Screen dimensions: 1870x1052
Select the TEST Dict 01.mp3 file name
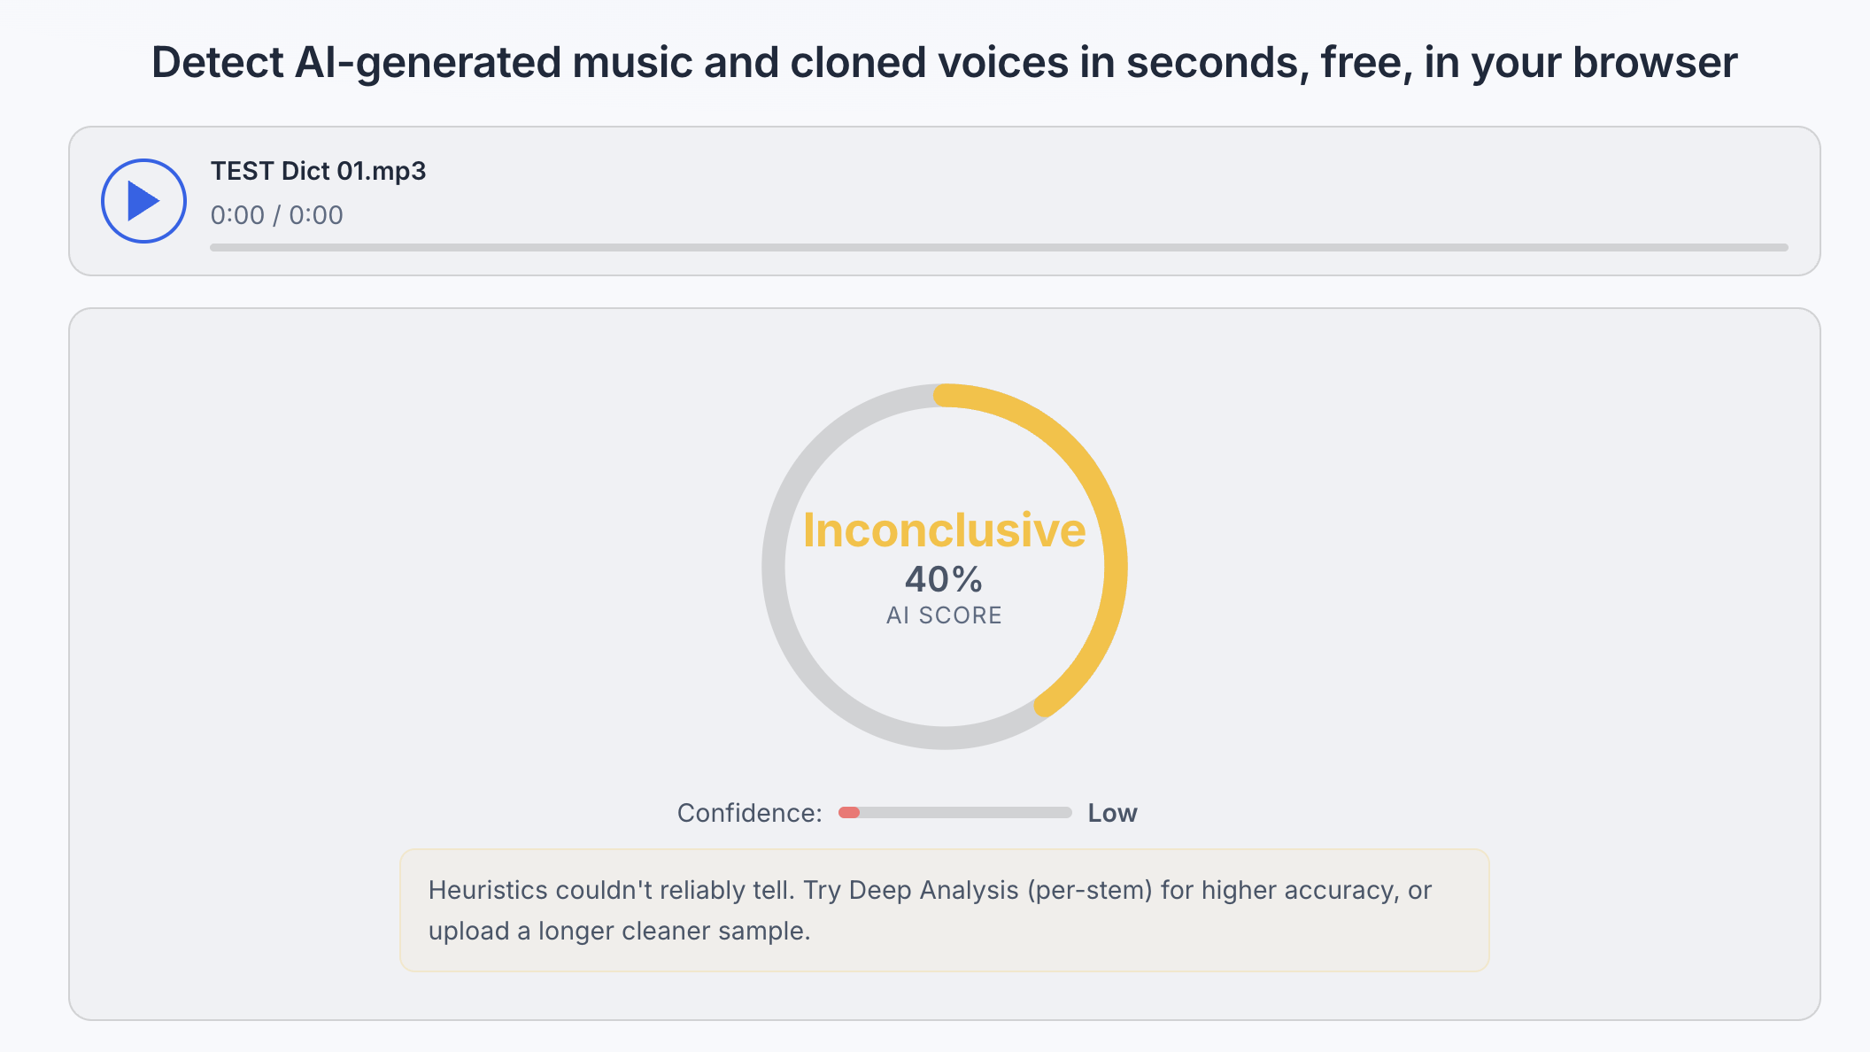click(x=318, y=171)
